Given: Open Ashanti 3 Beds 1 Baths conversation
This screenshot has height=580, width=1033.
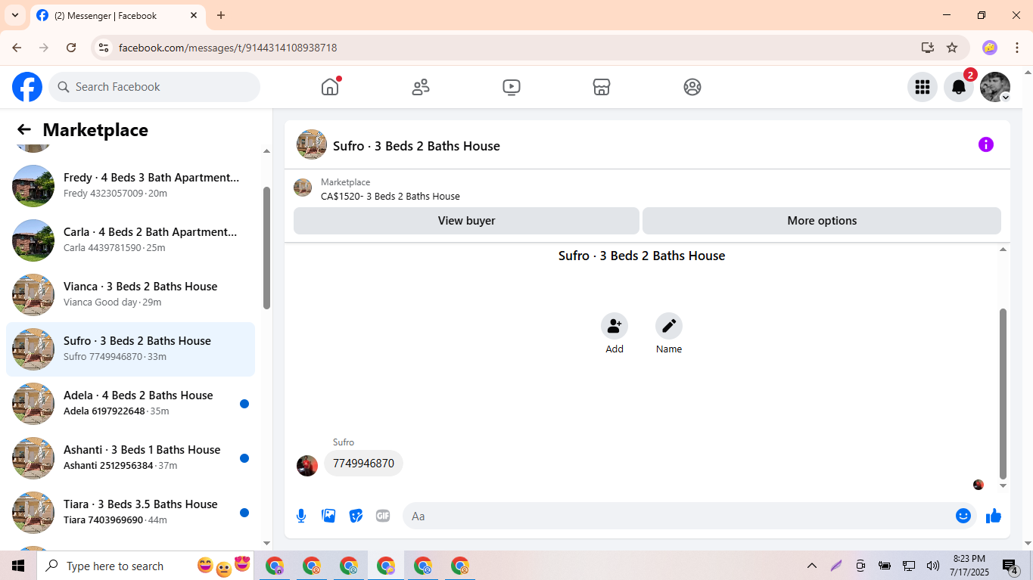Looking at the screenshot, I should pos(130,458).
